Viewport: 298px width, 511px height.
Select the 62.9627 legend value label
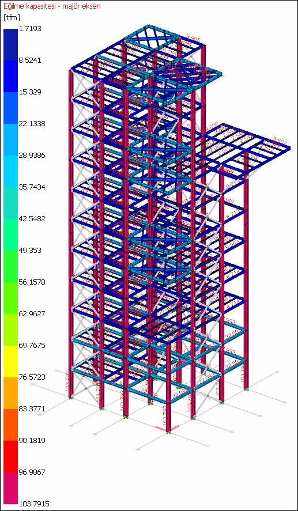(32, 313)
